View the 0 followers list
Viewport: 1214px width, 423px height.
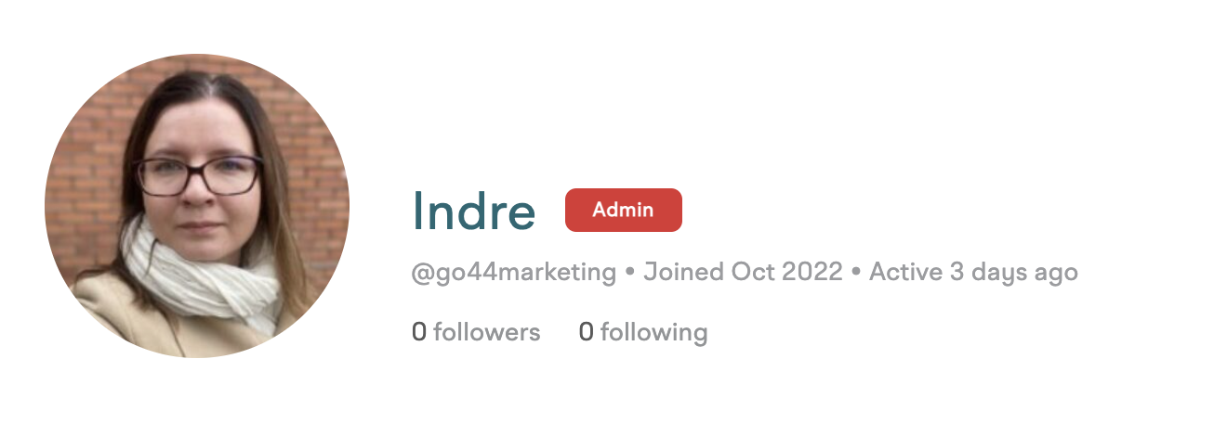tap(476, 331)
